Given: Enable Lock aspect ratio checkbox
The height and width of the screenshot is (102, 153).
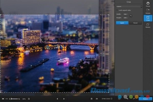Looking at the screenshot, I should click(117, 10).
